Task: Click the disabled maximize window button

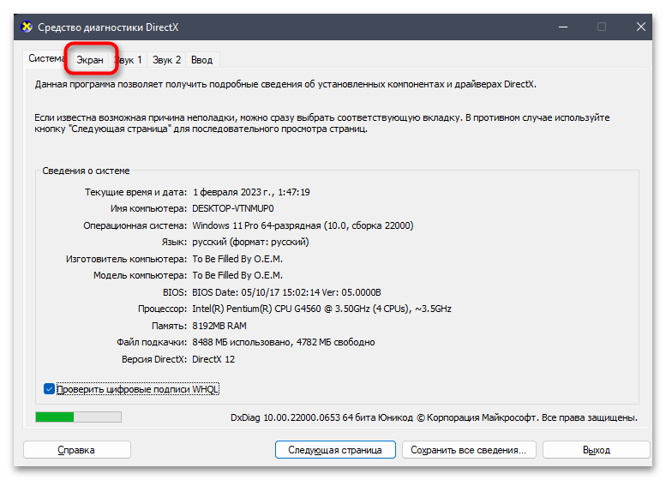Action: click(602, 27)
